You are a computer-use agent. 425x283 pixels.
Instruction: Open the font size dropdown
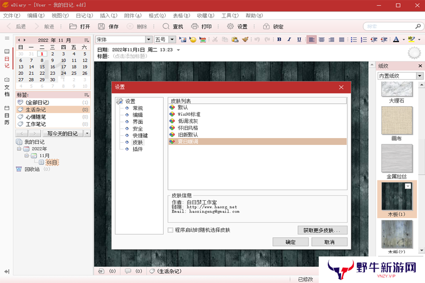[172, 39]
